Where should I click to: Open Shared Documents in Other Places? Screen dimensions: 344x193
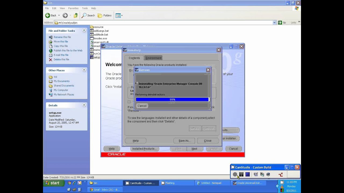64,86
